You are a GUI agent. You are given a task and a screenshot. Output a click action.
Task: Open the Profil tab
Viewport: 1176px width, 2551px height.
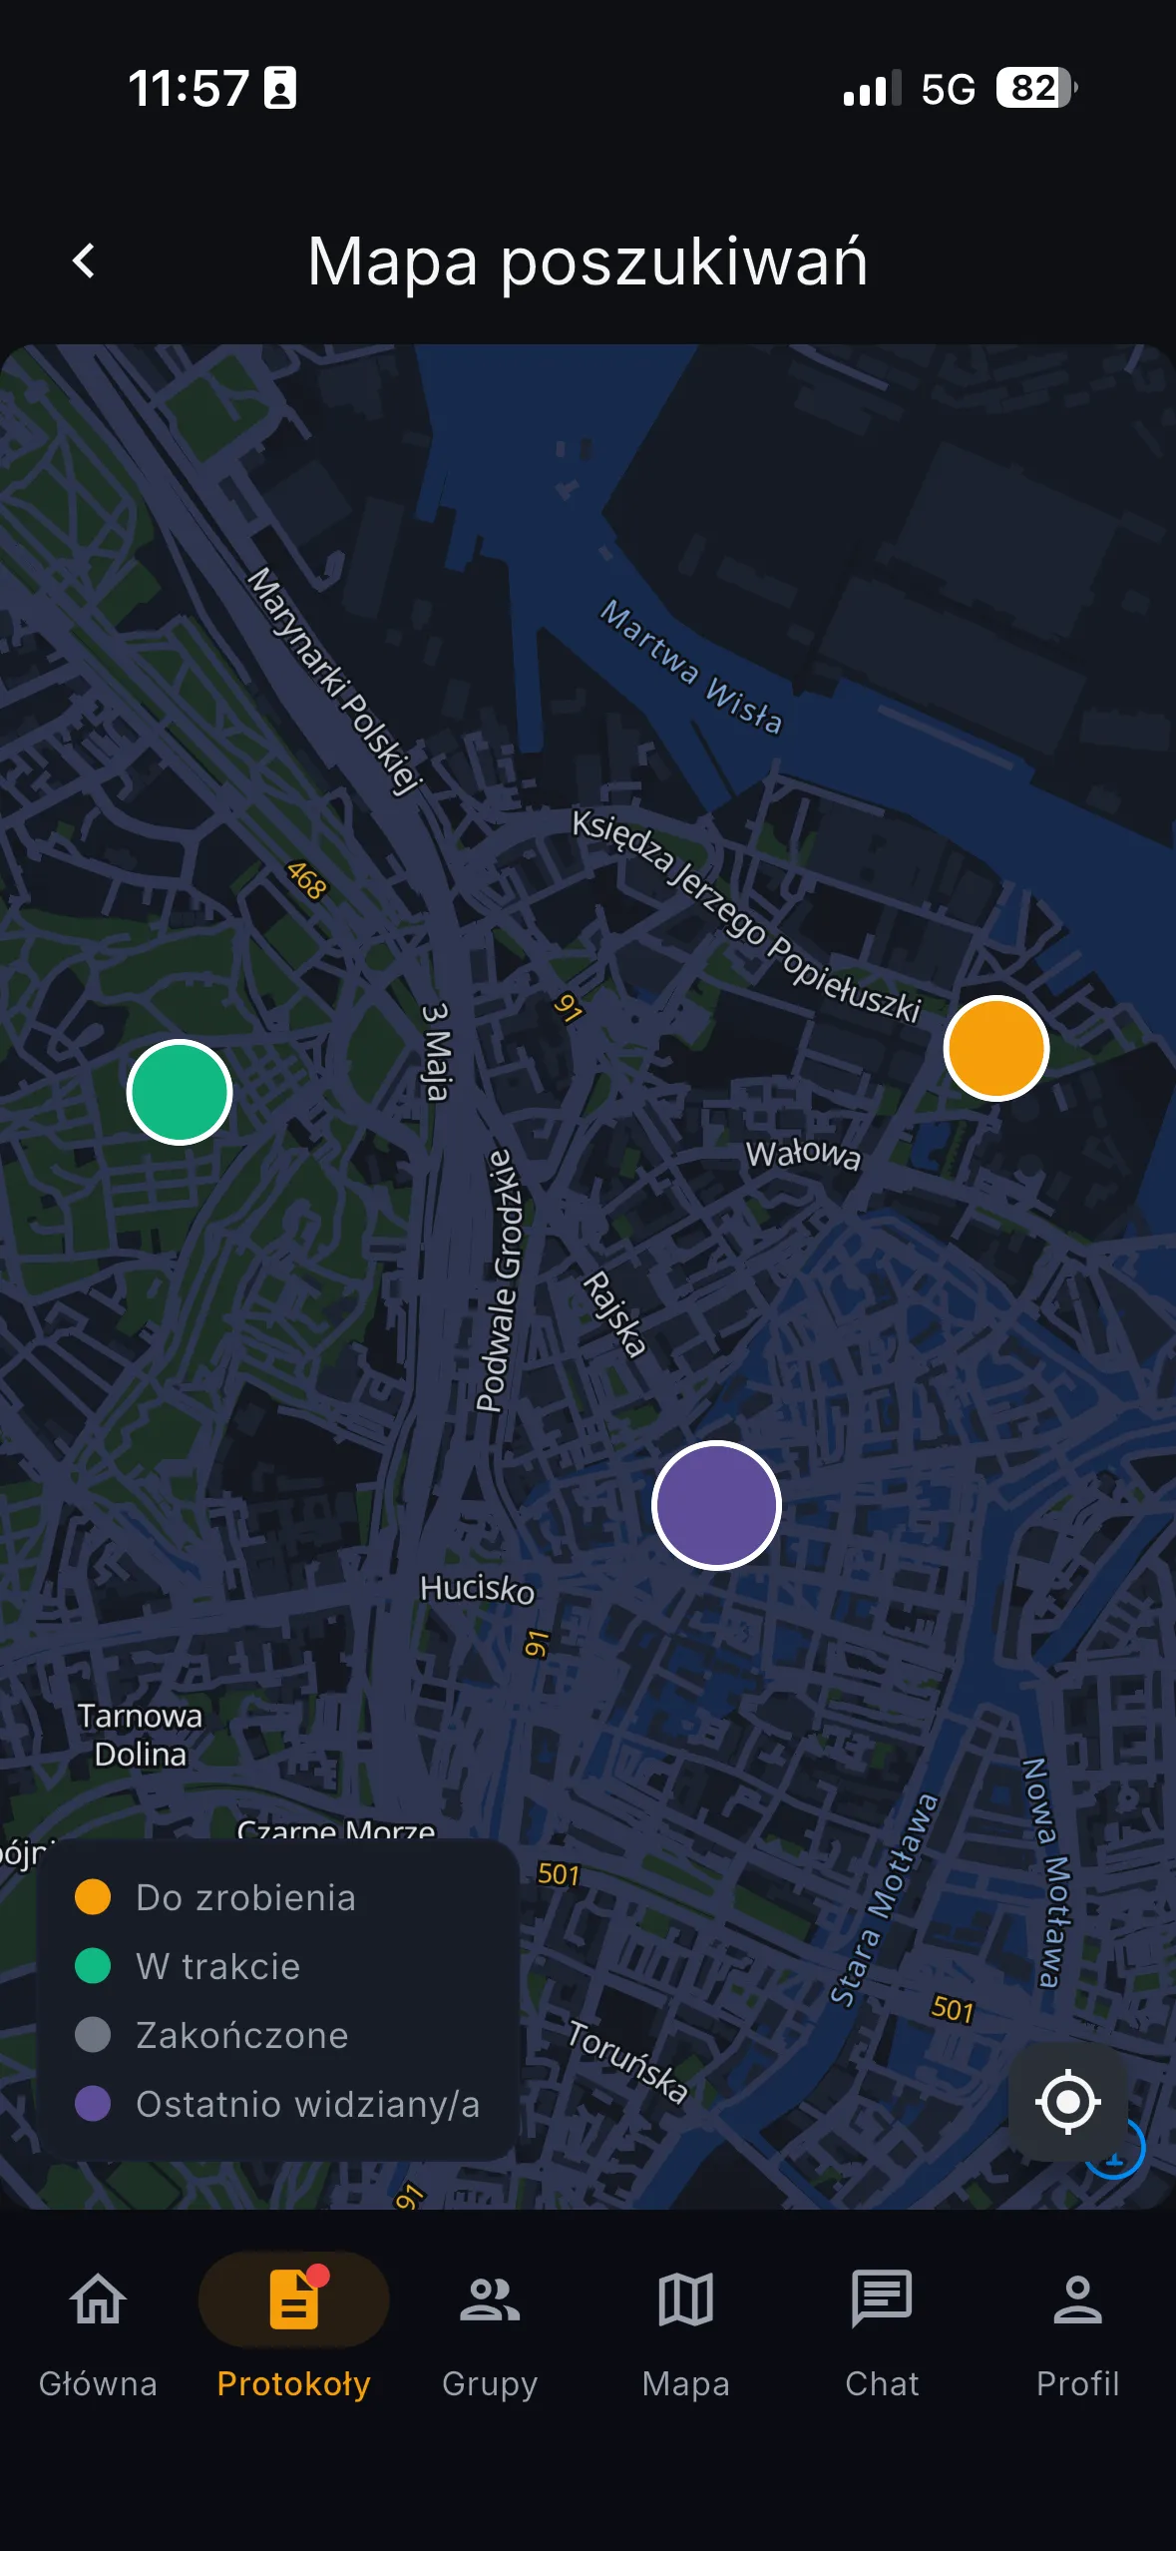[x=1078, y=2335]
